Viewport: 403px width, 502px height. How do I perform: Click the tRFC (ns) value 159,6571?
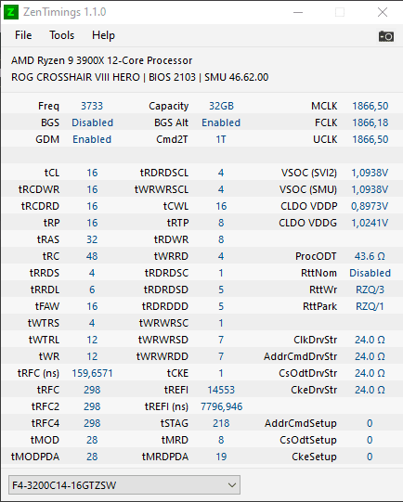tap(92, 373)
